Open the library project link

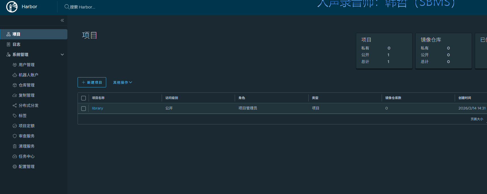pos(97,108)
